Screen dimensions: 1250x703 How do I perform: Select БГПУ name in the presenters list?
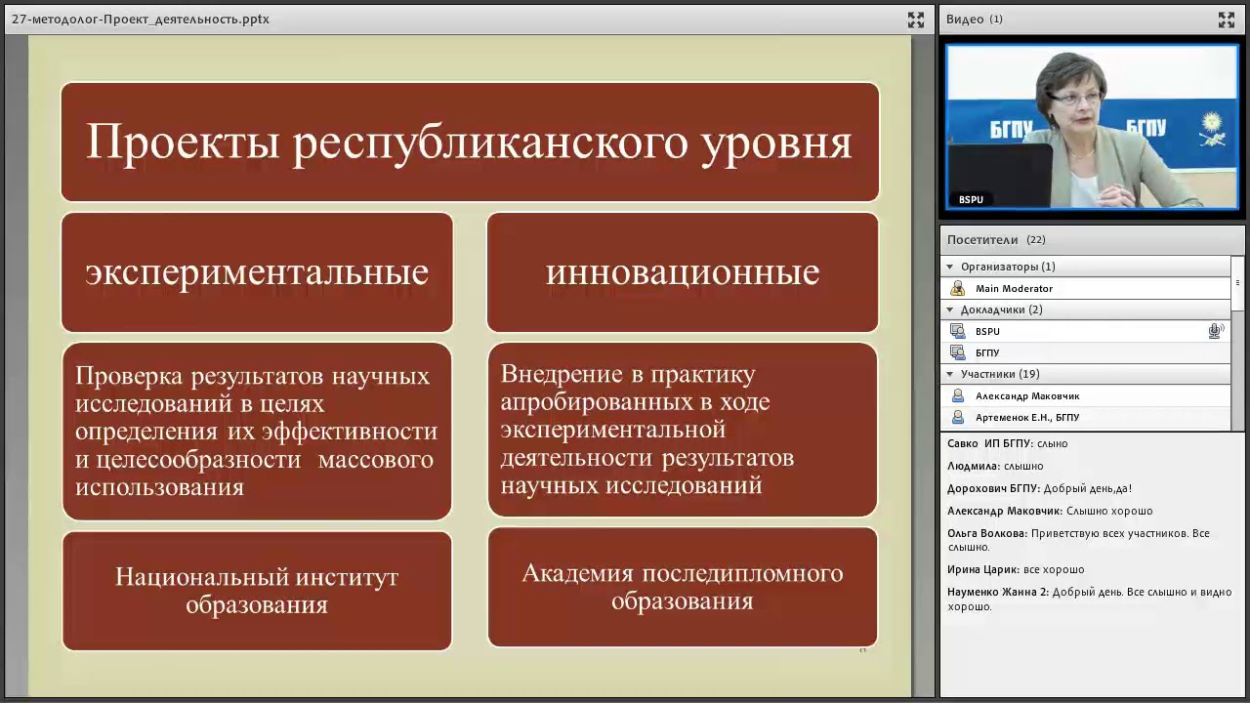(x=987, y=352)
